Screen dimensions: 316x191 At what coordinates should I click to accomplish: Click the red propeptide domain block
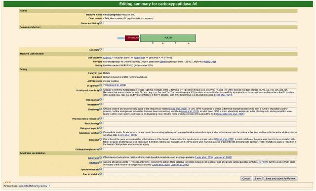[x=132, y=38]
